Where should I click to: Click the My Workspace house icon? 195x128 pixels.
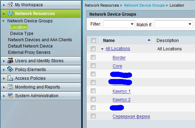(x=10, y=5)
